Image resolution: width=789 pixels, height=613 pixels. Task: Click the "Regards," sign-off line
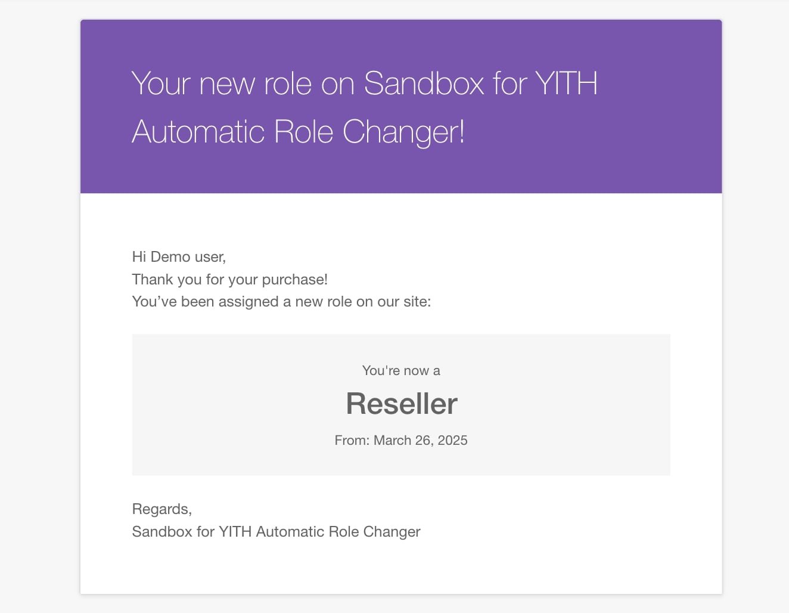(161, 509)
